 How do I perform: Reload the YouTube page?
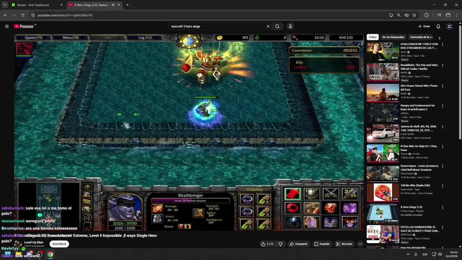click(x=22, y=15)
